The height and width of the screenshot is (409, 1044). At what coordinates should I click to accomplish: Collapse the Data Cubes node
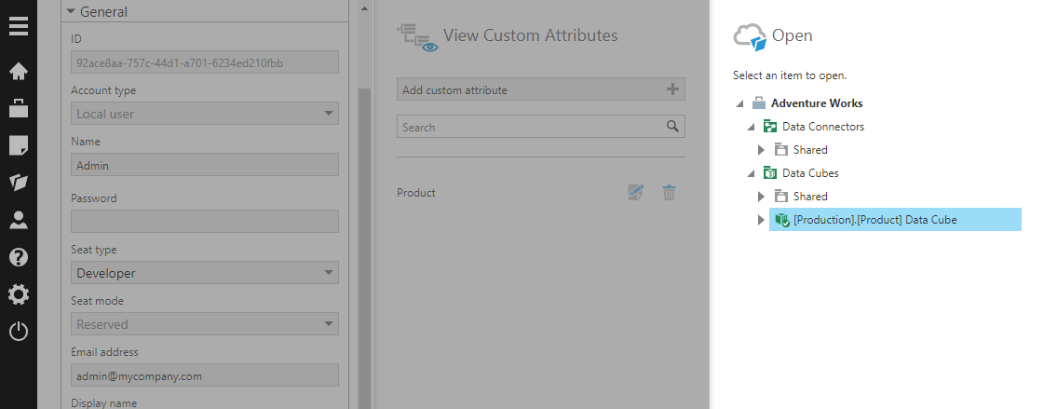pyautogui.click(x=752, y=174)
